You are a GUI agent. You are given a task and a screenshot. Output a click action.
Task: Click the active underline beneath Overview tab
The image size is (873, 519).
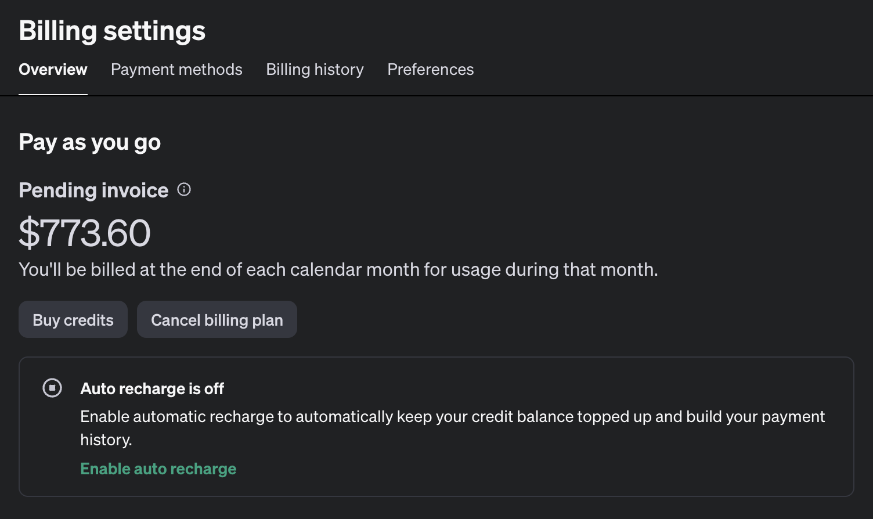(x=53, y=94)
